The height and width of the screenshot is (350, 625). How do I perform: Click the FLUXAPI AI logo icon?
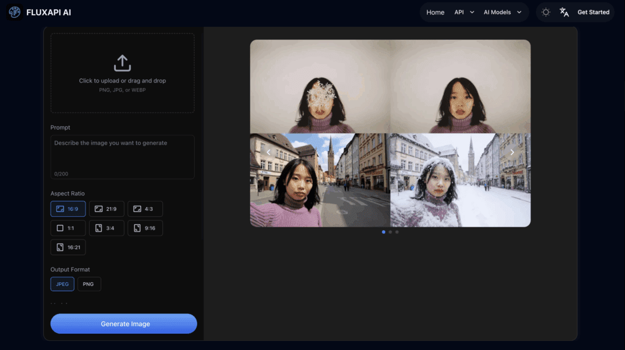pos(15,12)
